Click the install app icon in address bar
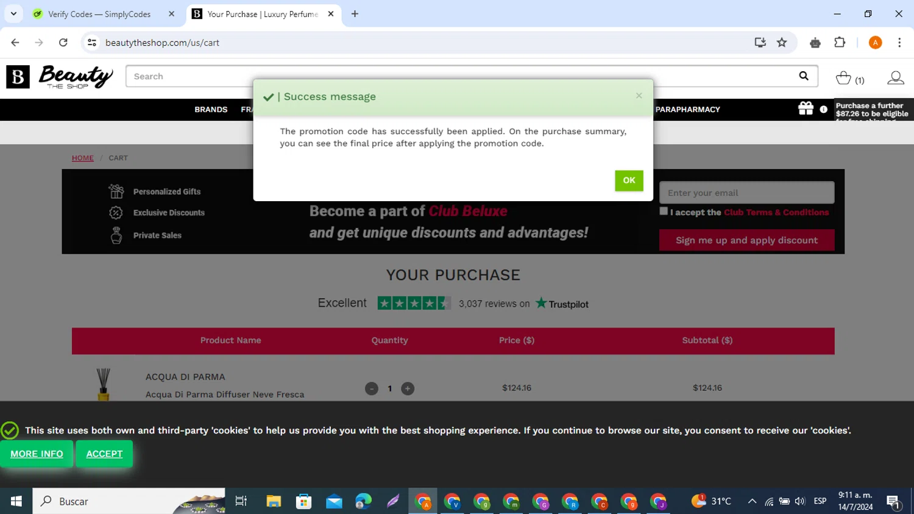This screenshot has height=514, width=914. pyautogui.click(x=760, y=43)
